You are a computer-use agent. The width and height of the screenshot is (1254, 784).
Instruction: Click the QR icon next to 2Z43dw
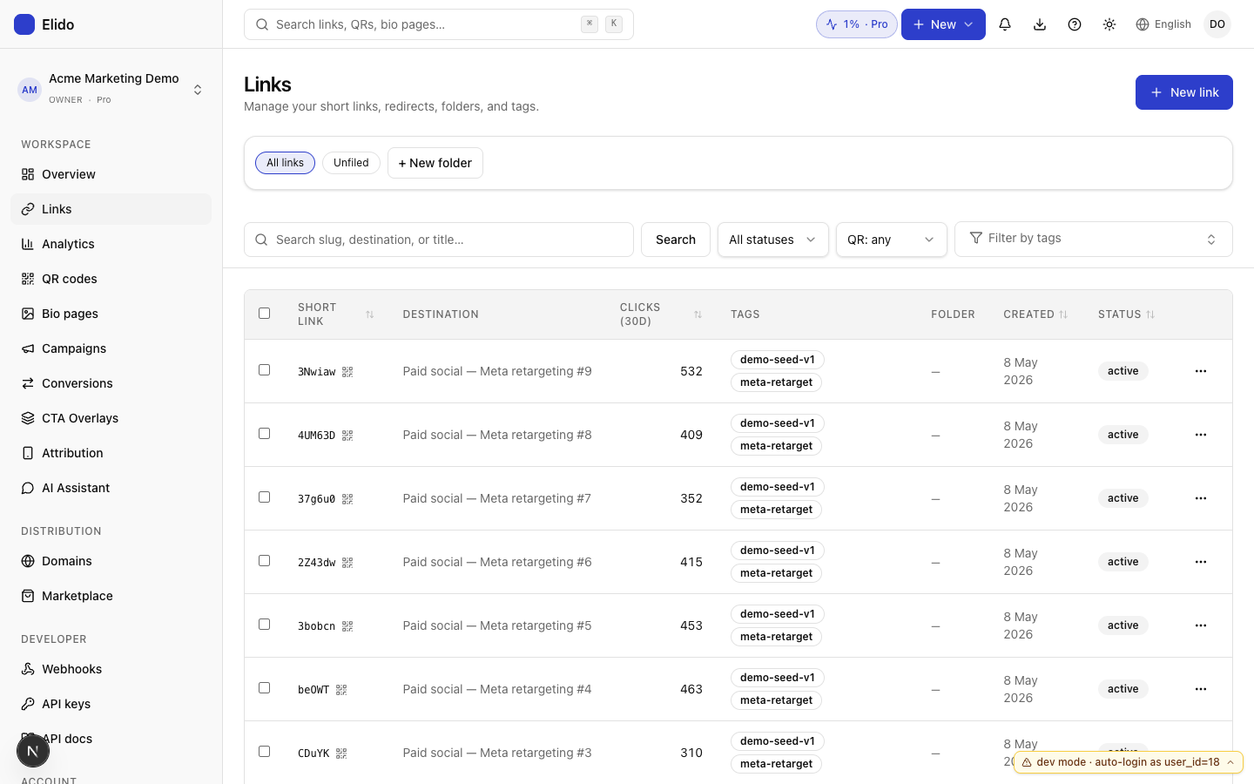(x=347, y=563)
